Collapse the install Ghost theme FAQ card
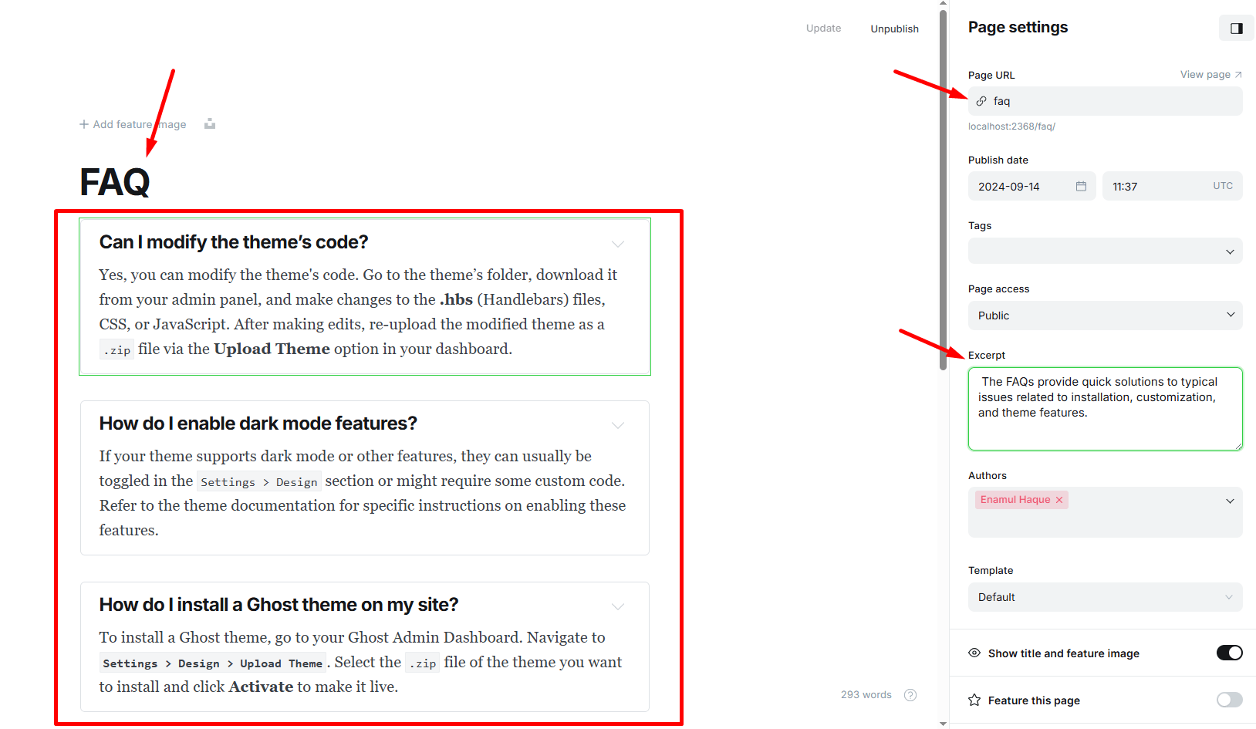 click(x=618, y=606)
